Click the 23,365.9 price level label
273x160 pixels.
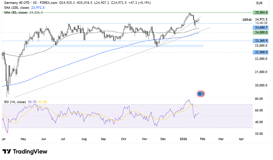[x=261, y=41]
